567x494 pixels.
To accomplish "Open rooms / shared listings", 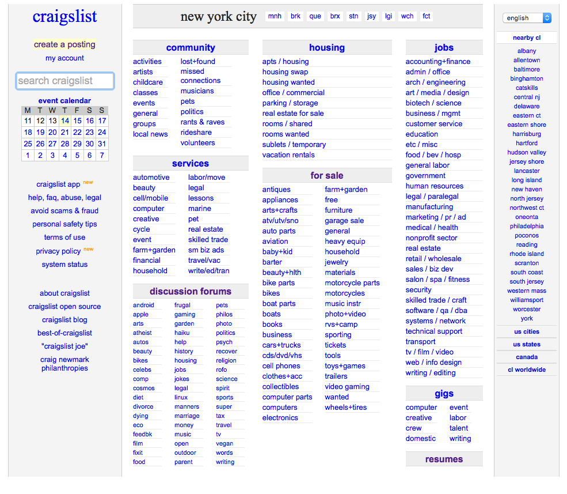I will pyautogui.click(x=287, y=124).
